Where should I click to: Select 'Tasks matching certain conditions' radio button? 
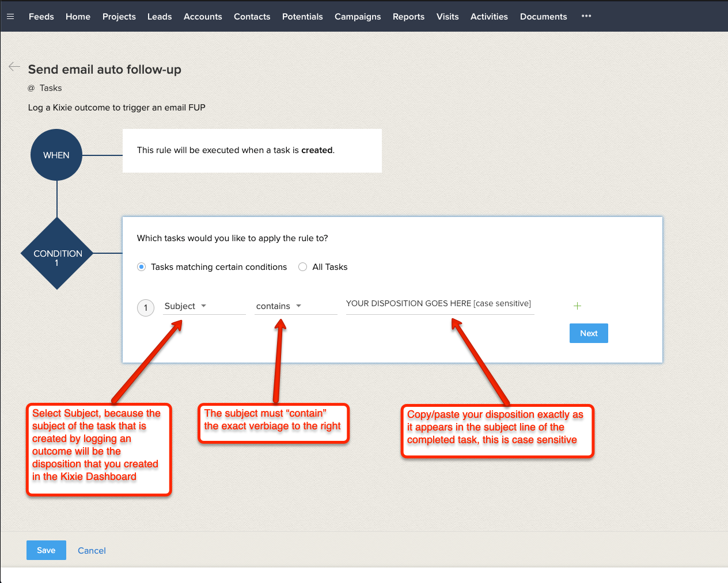point(141,267)
